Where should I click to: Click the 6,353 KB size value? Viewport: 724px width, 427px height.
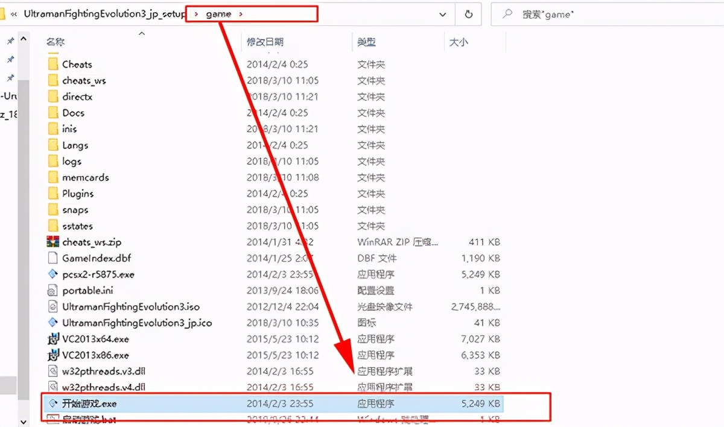480,355
